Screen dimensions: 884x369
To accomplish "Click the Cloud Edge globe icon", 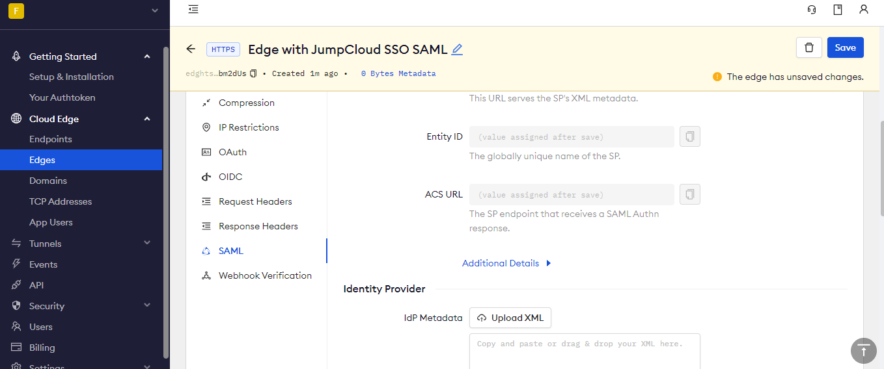I will [16, 119].
